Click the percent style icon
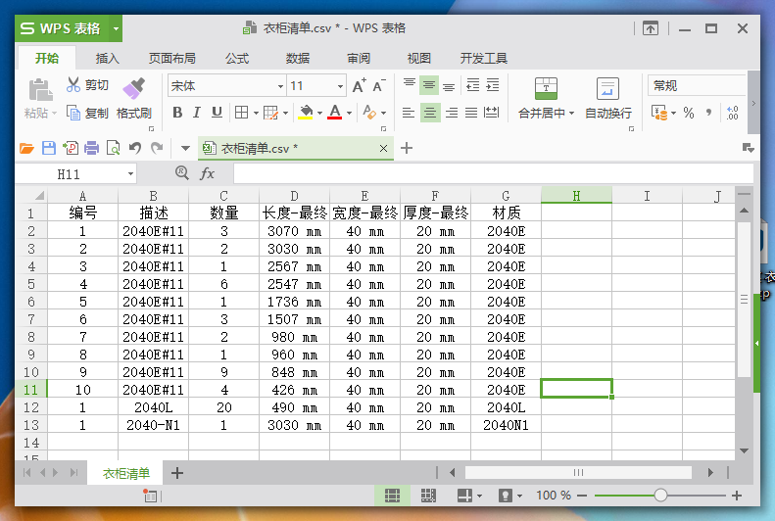The width and height of the screenshot is (775, 521). (689, 113)
